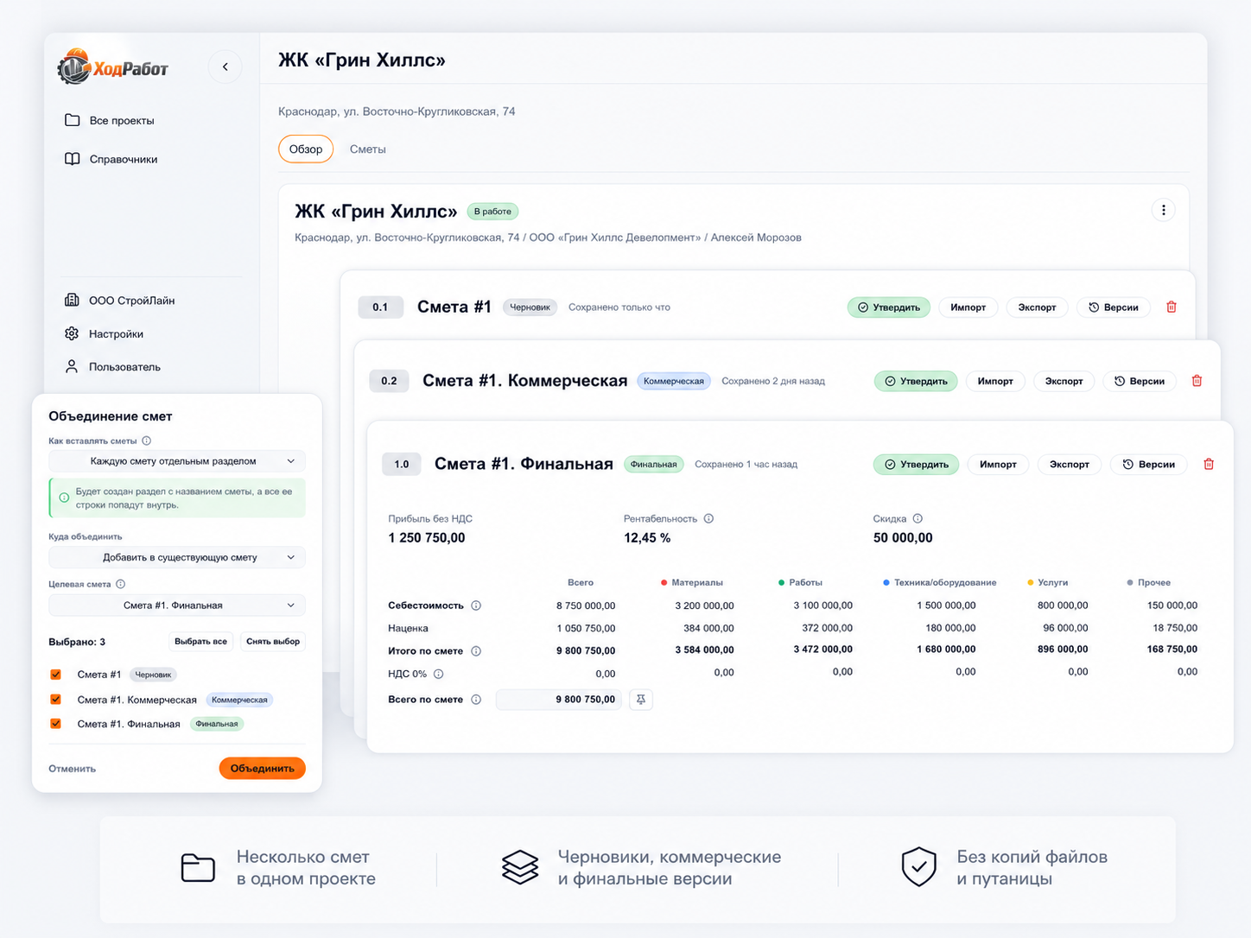This screenshot has width=1251, height=938.
Task: Click Импорт for Смета #1. Финальная
Action: [998, 465]
